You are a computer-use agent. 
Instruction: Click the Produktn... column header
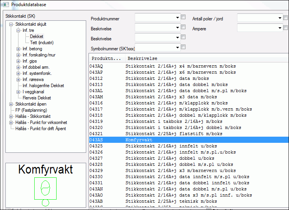(106, 59)
